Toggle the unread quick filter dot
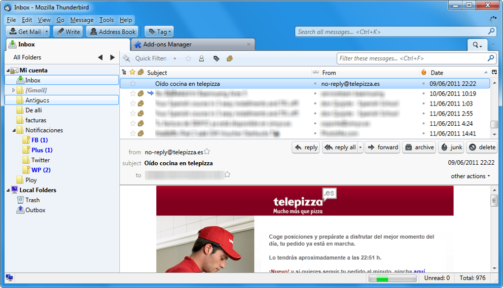This screenshot has height=288, width=503. tap(175, 58)
